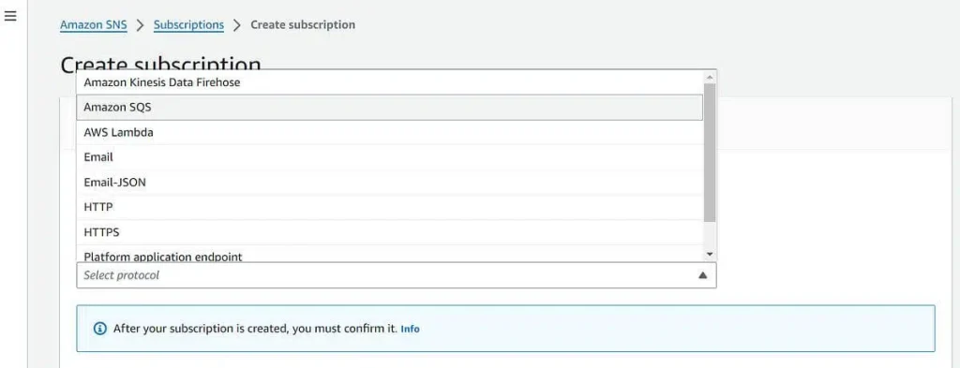The width and height of the screenshot is (960, 368).
Task: Click the Select protocol combo box field
Action: [x=397, y=275]
